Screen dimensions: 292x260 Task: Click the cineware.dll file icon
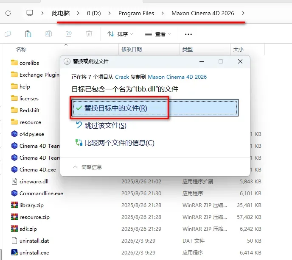[x=14, y=181]
